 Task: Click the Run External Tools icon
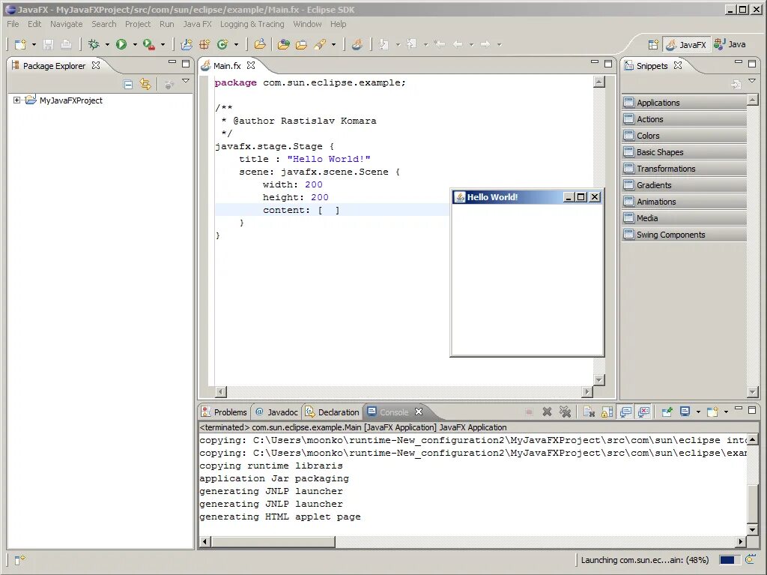149,44
